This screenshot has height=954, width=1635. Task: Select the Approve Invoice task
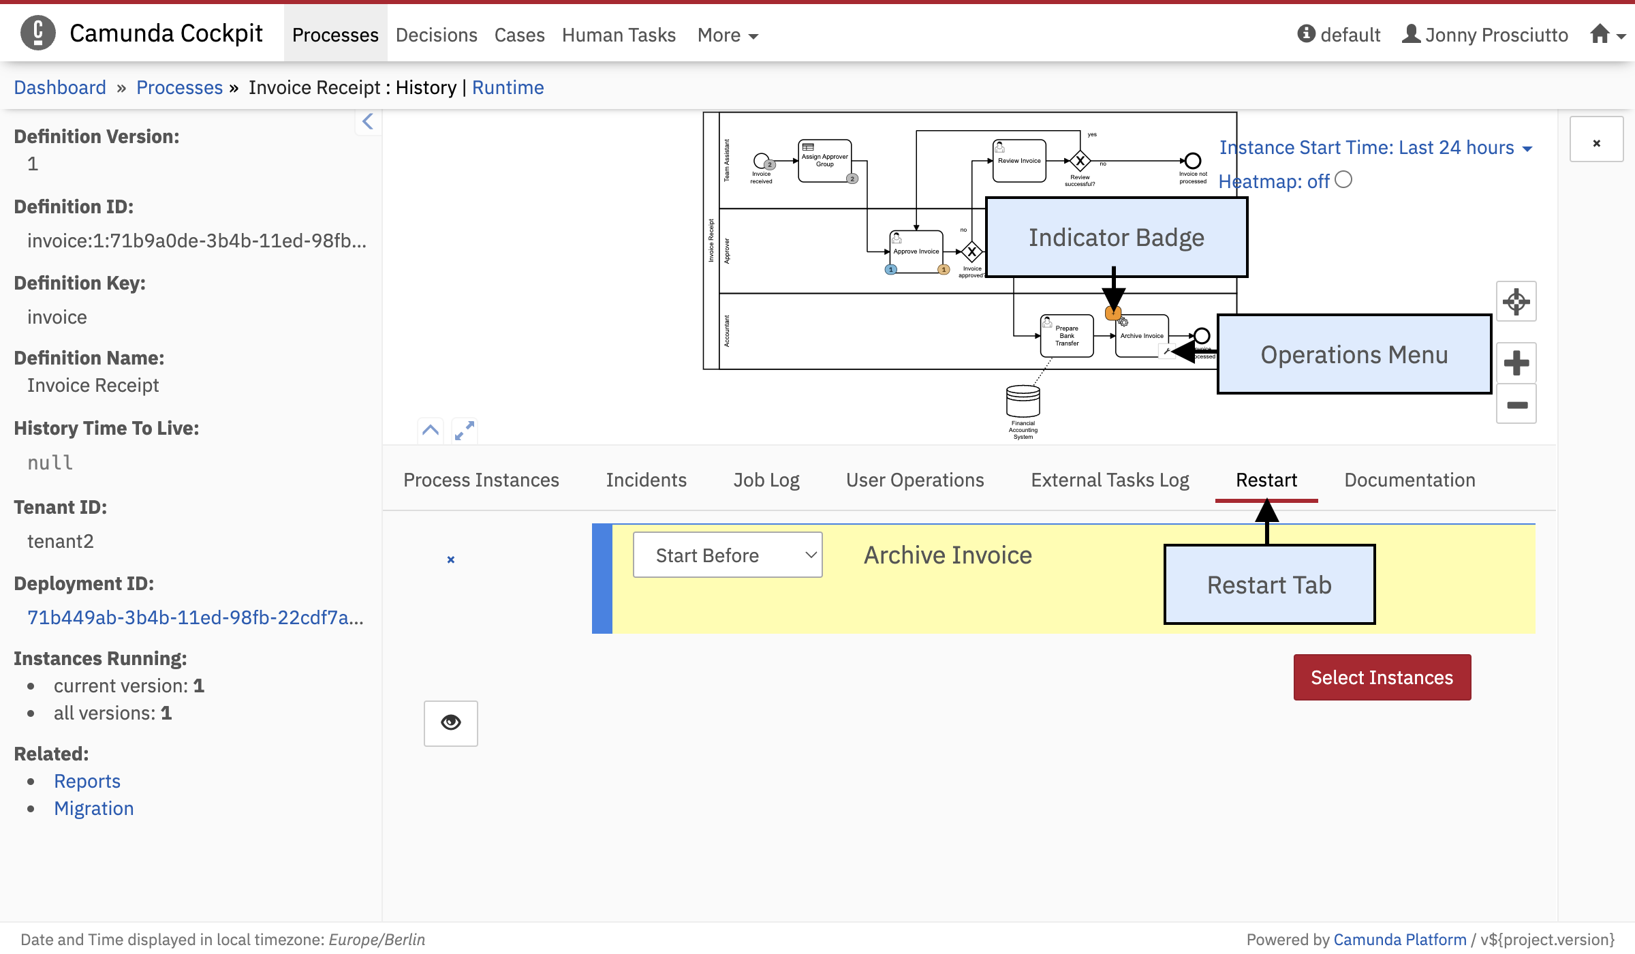point(916,251)
